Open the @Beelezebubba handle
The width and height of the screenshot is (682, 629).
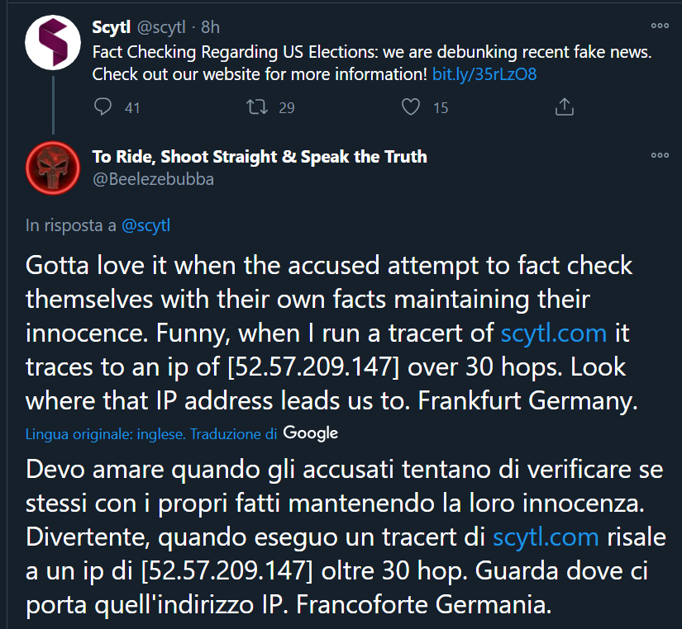click(153, 178)
